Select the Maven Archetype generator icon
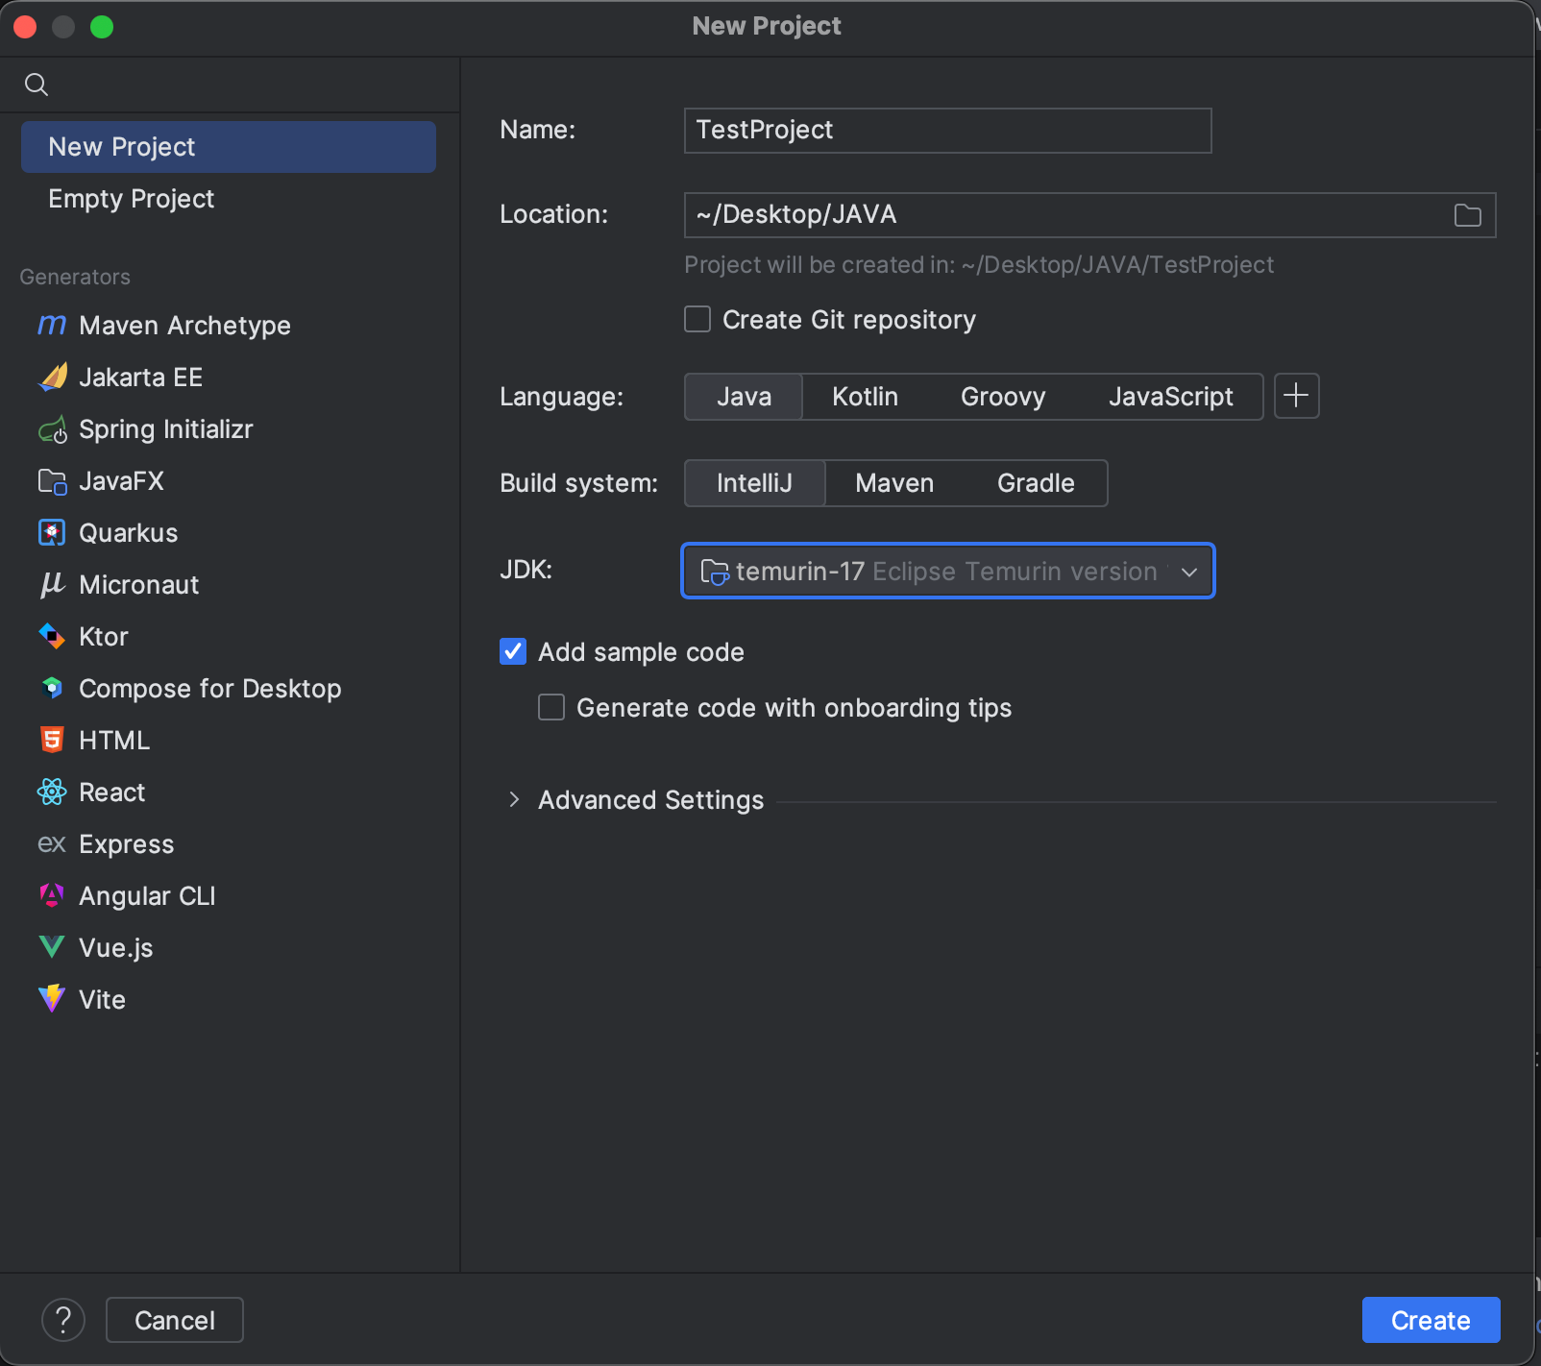 [x=52, y=326]
